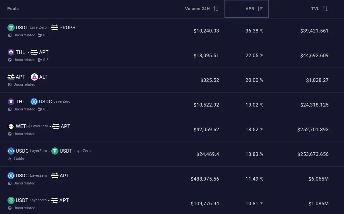Select the THL token icon in THL-APT pool
This screenshot has width=344, height=214.
pyautogui.click(x=11, y=52)
